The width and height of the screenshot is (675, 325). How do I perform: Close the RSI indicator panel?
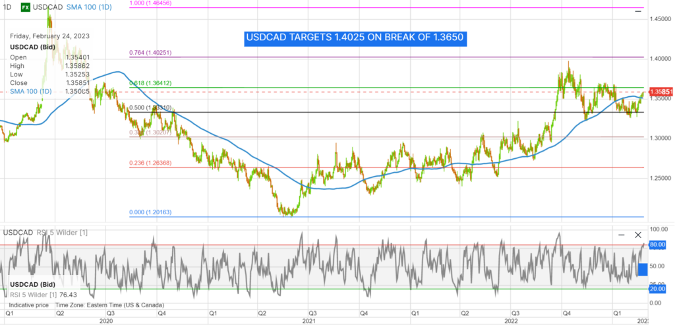(x=638, y=235)
